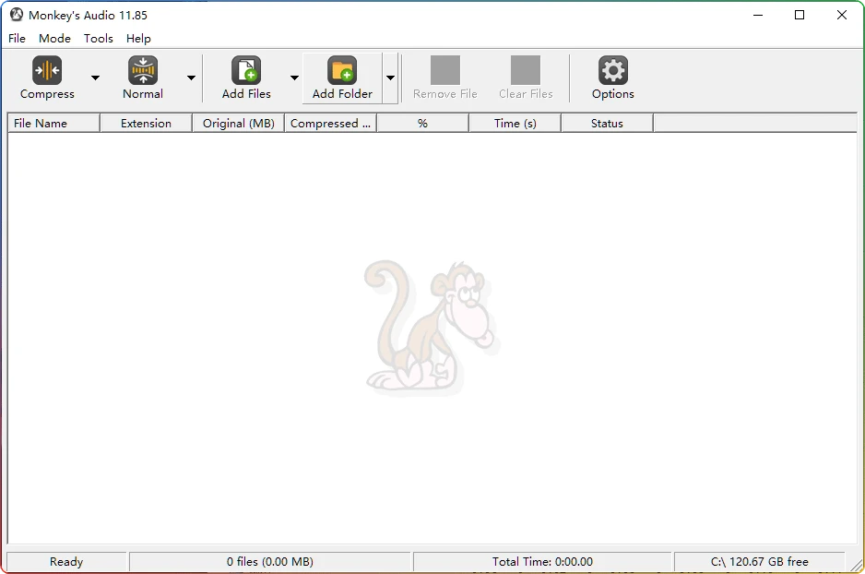
Task: Click the grayed-out Clear Files icon
Action: [526, 70]
